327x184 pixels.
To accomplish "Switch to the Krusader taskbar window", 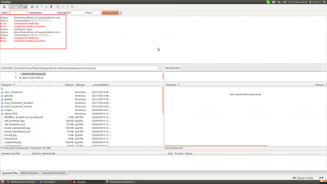I will [47, 182].
